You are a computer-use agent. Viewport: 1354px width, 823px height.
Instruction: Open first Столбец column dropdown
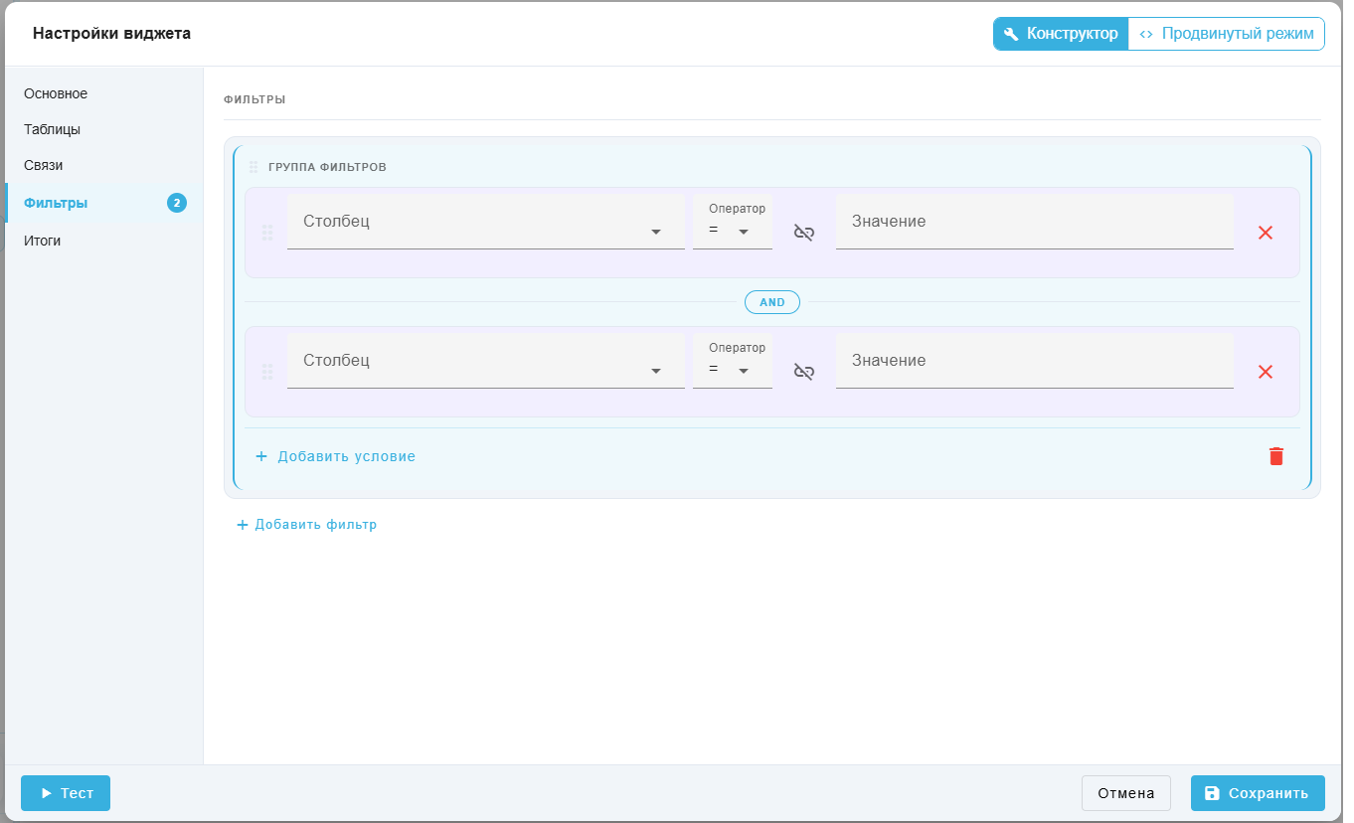[x=486, y=222]
